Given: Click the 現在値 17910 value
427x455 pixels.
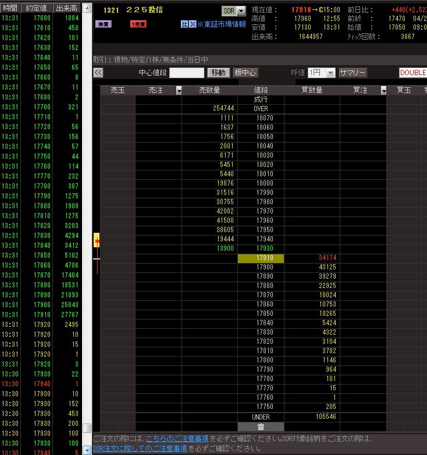Looking at the screenshot, I should [301, 10].
